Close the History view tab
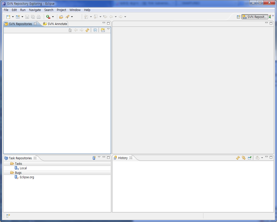 (131, 158)
